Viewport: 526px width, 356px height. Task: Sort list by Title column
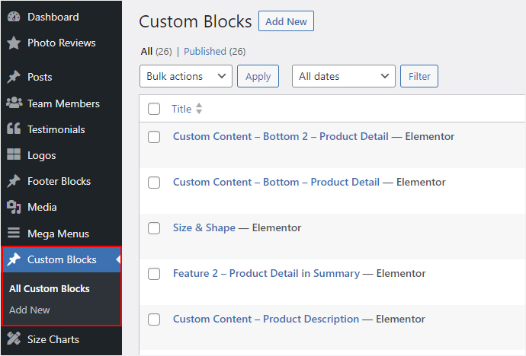coord(181,109)
